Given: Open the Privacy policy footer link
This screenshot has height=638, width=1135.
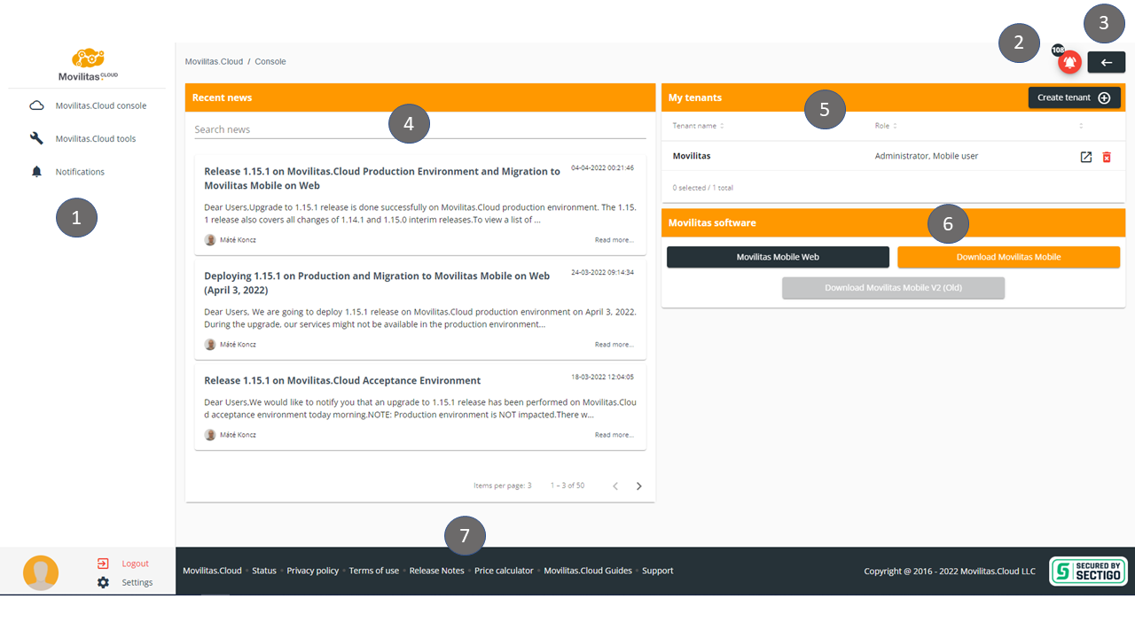Looking at the screenshot, I should [313, 571].
